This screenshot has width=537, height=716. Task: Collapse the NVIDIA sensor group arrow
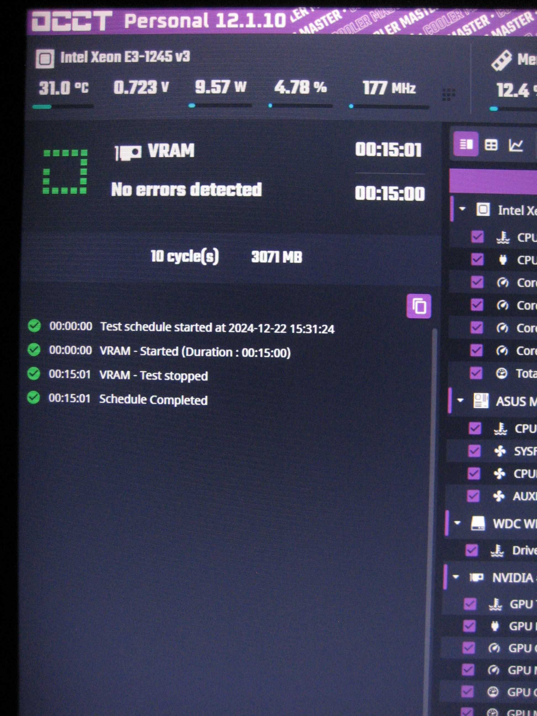[456, 577]
